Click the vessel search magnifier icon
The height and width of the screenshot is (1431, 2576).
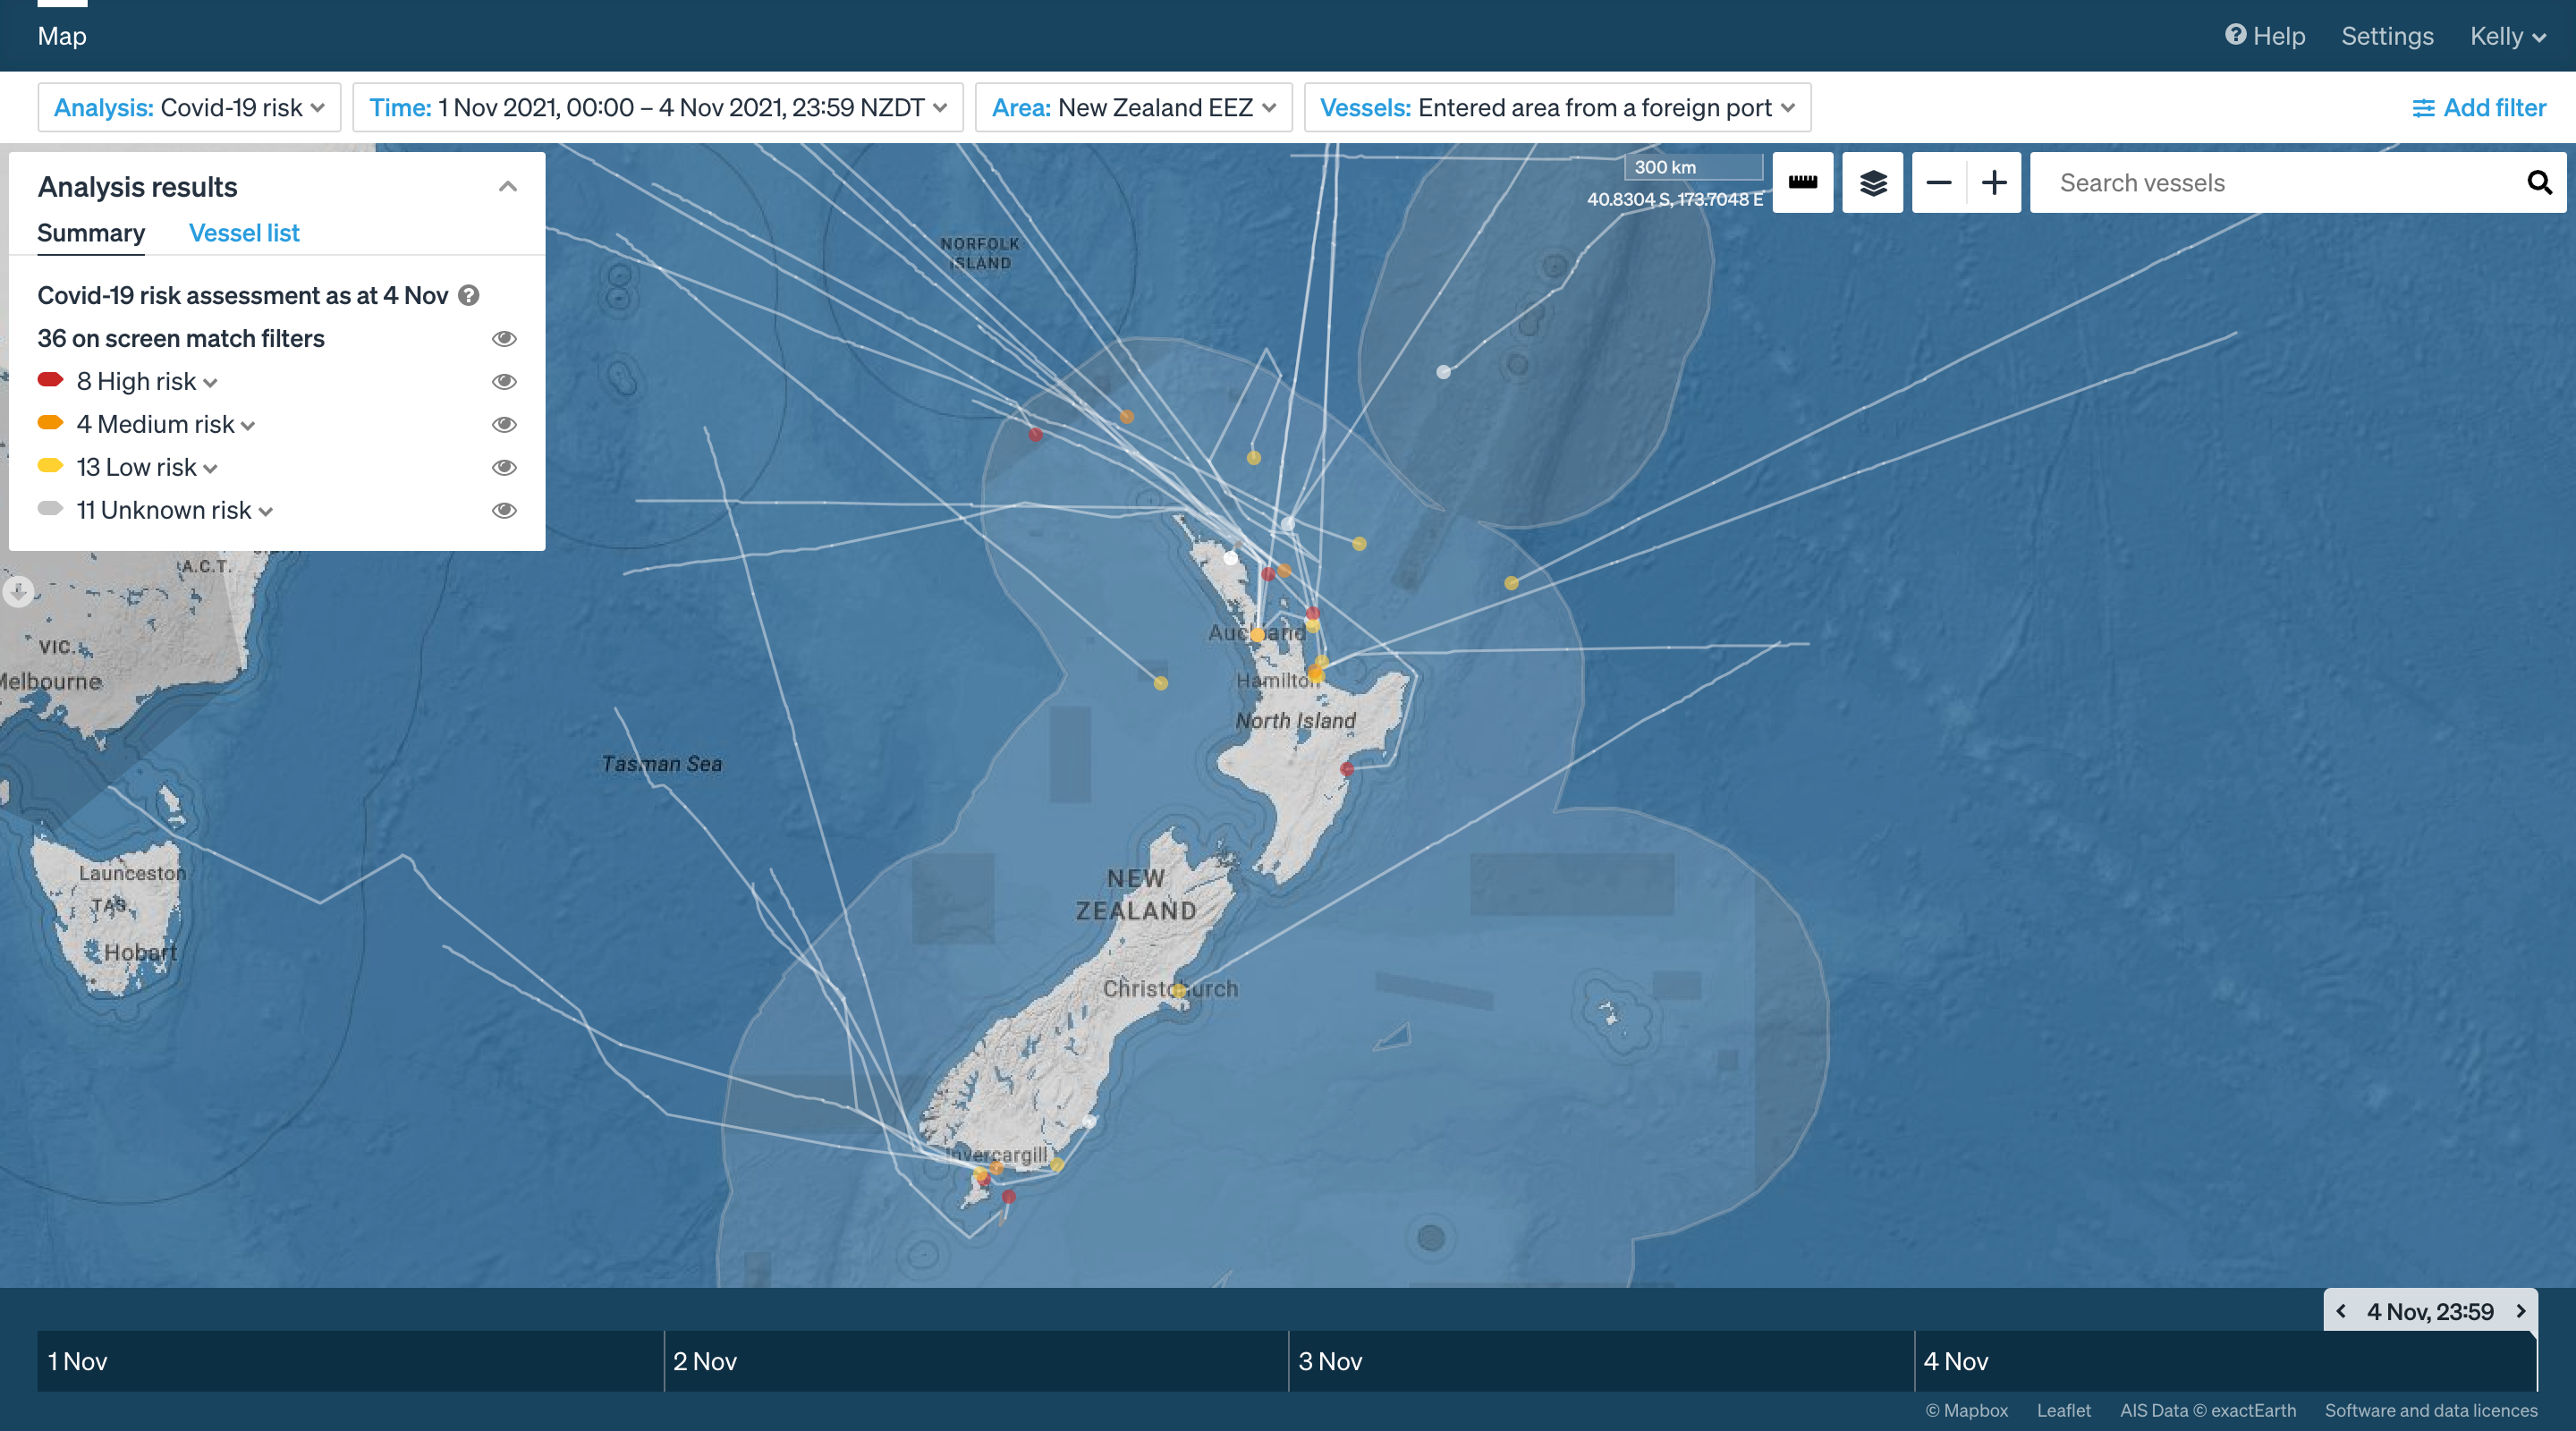pyautogui.click(x=2539, y=182)
